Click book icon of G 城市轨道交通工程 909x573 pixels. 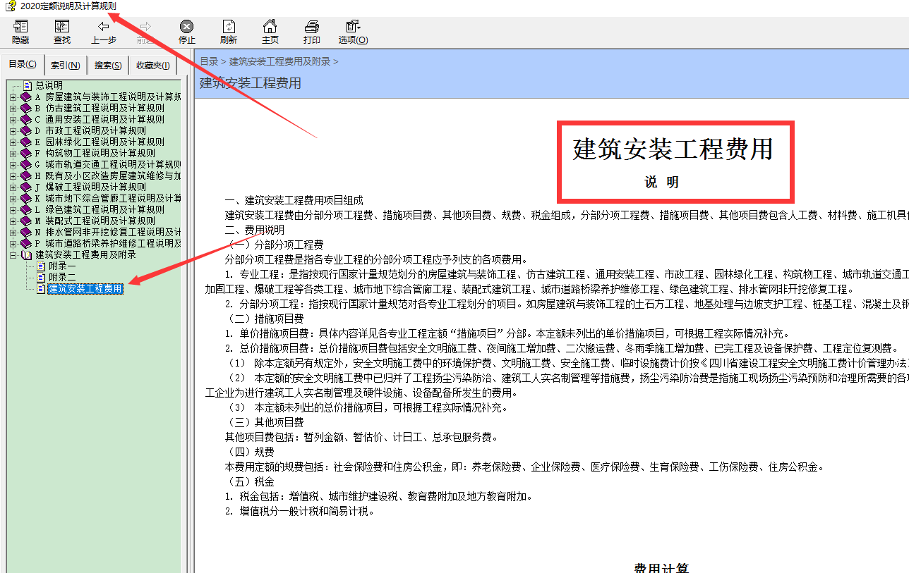tap(26, 165)
